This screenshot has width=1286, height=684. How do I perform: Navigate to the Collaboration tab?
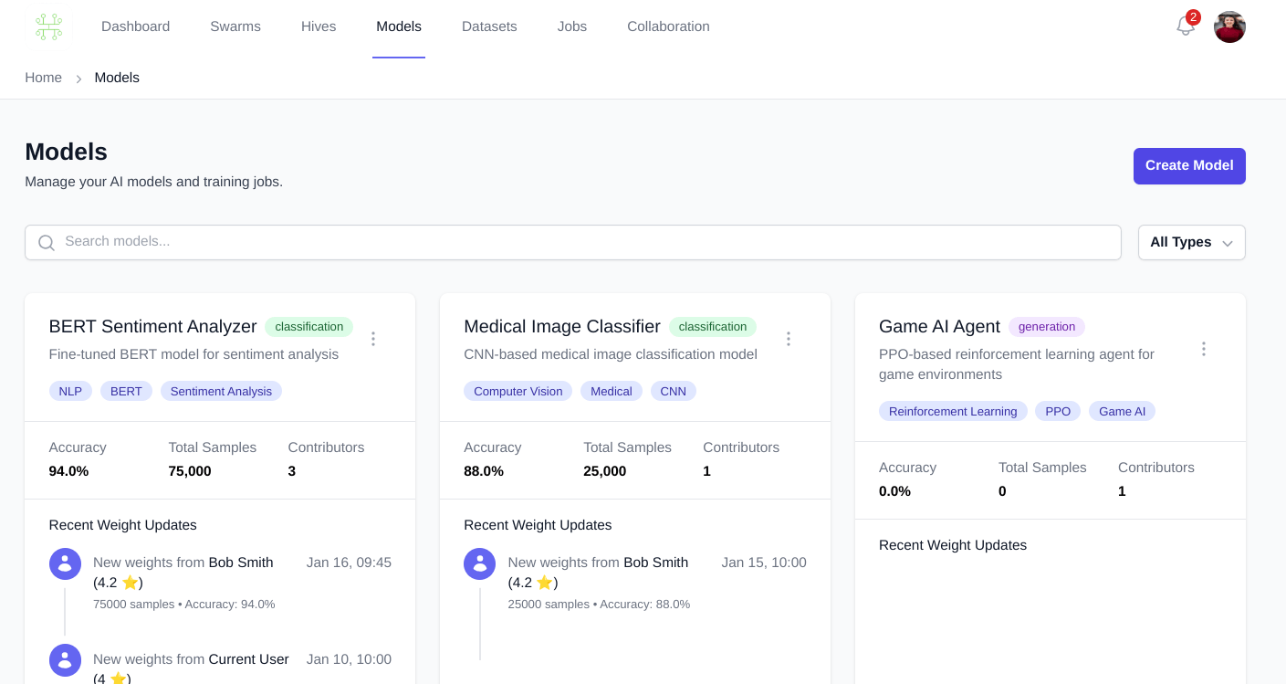point(668,26)
